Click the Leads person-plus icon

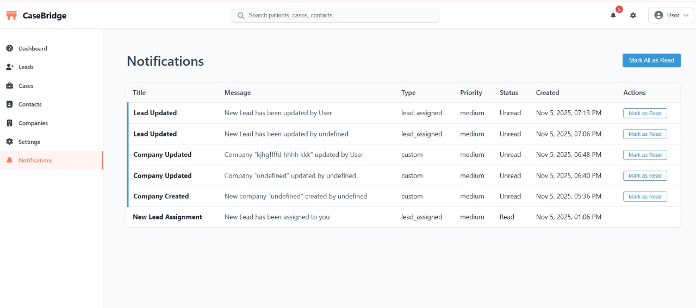pyautogui.click(x=9, y=67)
